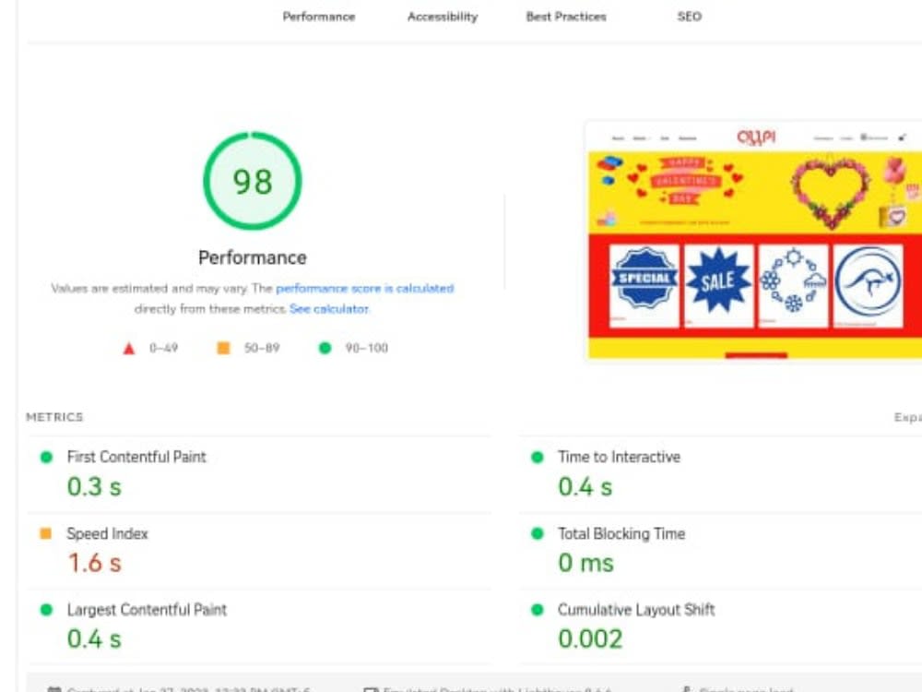Click the 0–49 legend range text
The image size is (922, 692).
(x=163, y=348)
